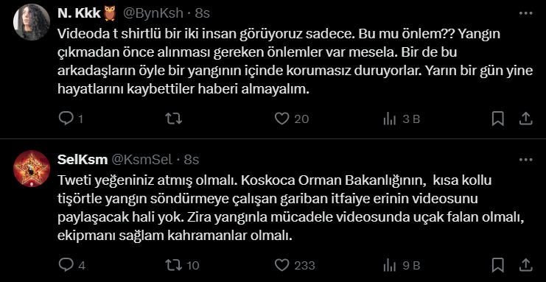This screenshot has height=282, width=546.
Task: Like N. Kkk's tweet with 20 likes
Action: click(292, 119)
